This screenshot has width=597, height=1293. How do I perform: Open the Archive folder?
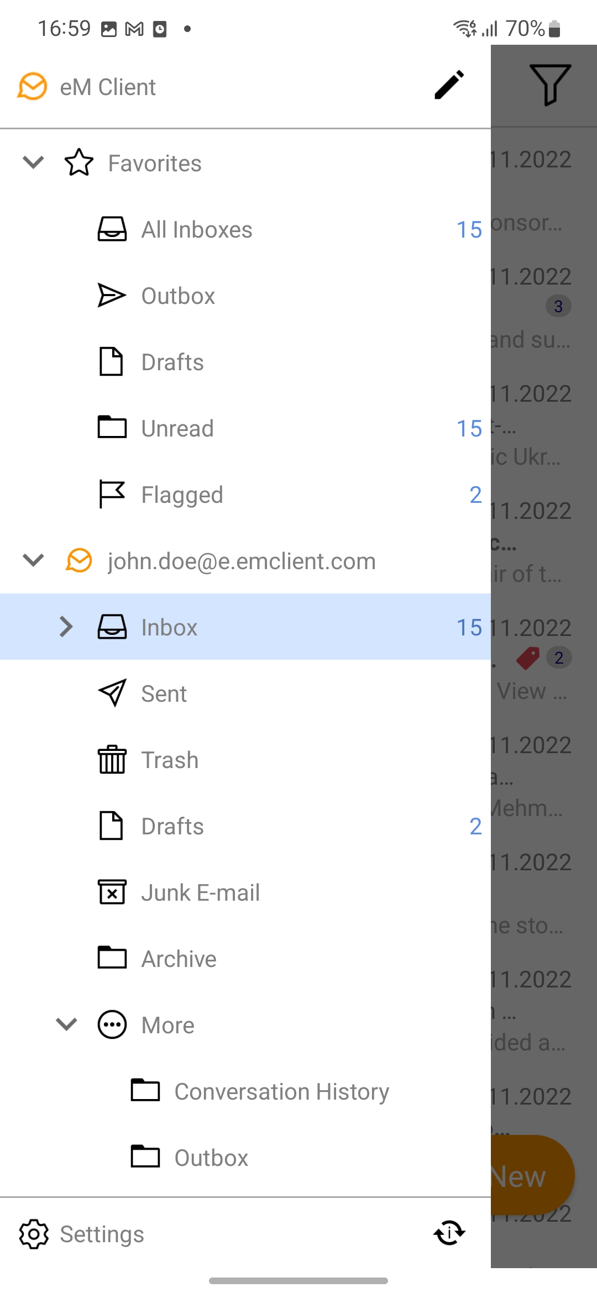[245, 959]
